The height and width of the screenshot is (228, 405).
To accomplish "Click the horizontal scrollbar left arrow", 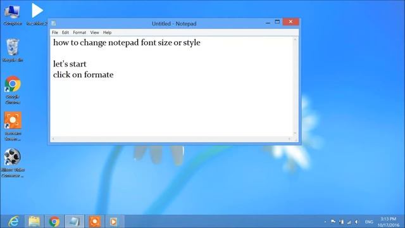I will 53,139.
